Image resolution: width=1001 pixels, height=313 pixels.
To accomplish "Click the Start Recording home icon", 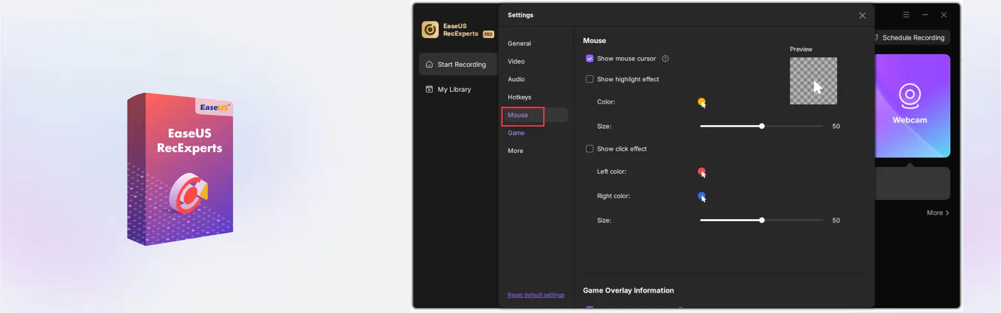I will [x=429, y=65].
